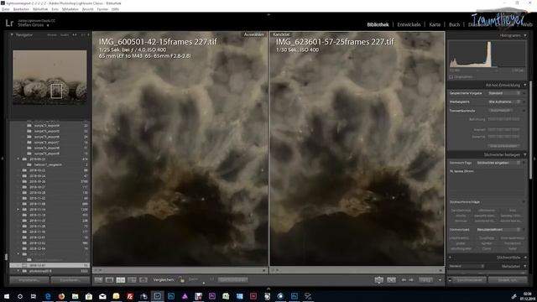Collapse the Navigator panel triangle

click(x=12, y=35)
